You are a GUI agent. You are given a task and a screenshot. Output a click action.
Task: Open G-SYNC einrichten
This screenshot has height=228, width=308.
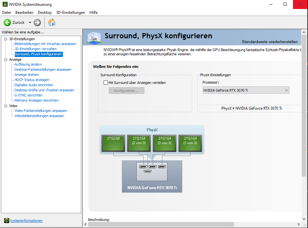click(29, 95)
